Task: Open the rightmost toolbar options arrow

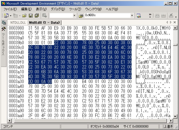Action: [x=176, y=17]
